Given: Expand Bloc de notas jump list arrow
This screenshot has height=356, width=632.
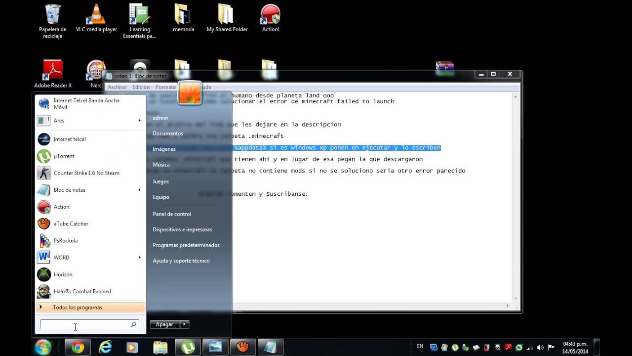Looking at the screenshot, I should [x=139, y=190].
